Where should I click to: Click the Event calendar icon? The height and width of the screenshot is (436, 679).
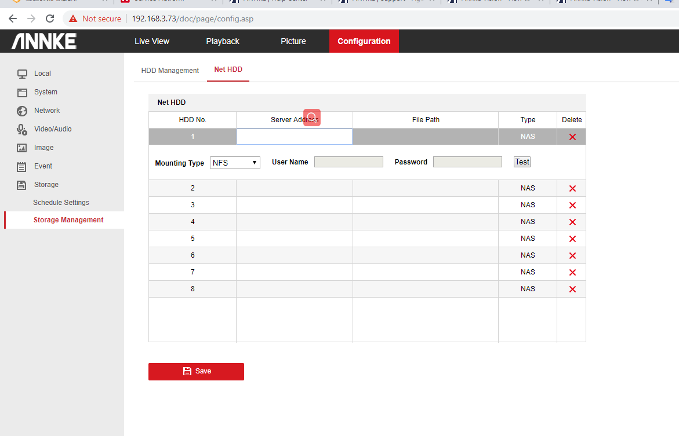pos(22,167)
